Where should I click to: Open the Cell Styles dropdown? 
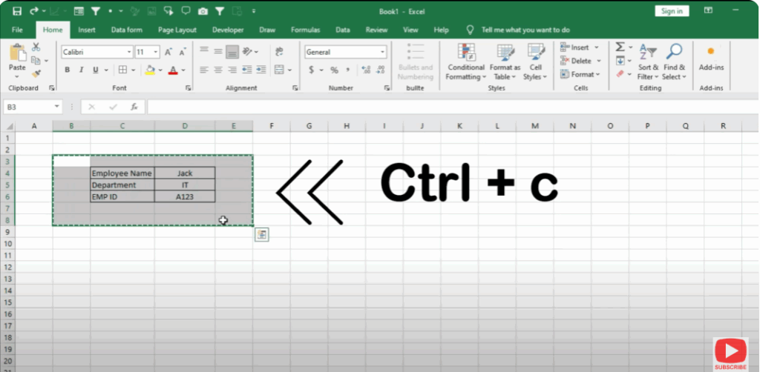click(x=536, y=62)
